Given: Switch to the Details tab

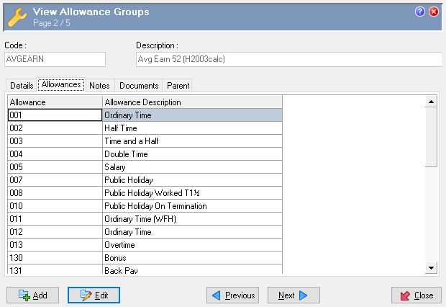Looking at the screenshot, I should (x=22, y=86).
